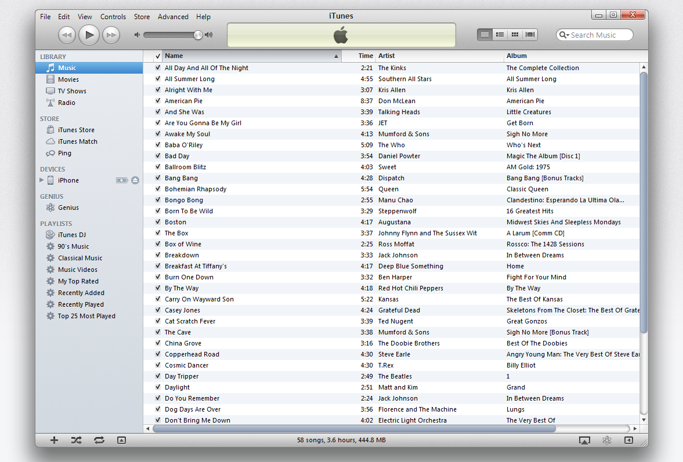The height and width of the screenshot is (462, 683).
Task: Open Top 25 Most Played playlist
Action: click(86, 316)
